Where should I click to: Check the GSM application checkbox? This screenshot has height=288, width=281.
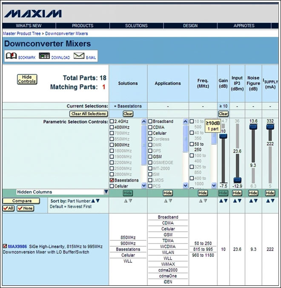point(150,157)
